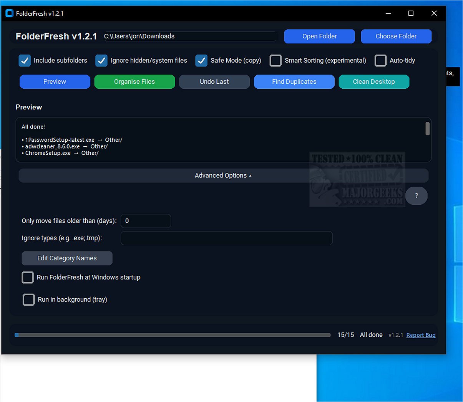
Task: Collapse the Advanced Options section
Action: click(223, 175)
